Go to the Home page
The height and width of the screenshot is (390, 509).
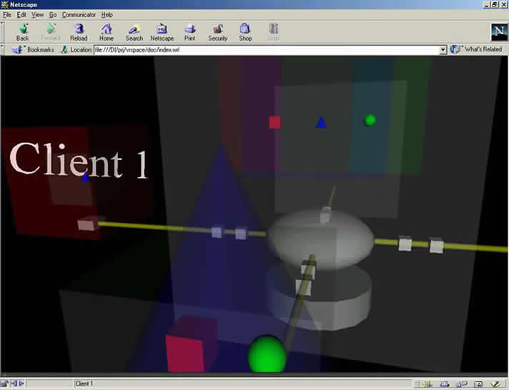pyautogui.click(x=107, y=31)
